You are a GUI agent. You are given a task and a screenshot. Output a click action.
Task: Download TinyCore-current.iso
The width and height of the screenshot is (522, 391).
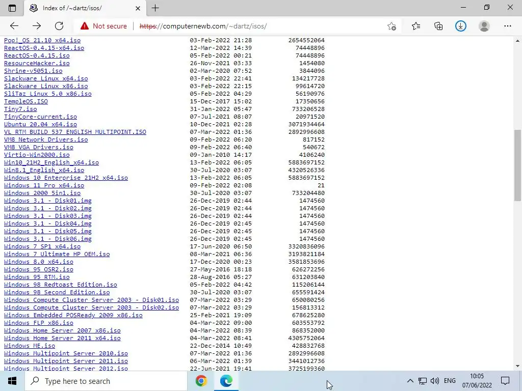click(40, 117)
